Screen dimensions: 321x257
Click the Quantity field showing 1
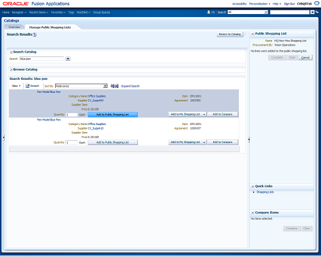[71, 143]
